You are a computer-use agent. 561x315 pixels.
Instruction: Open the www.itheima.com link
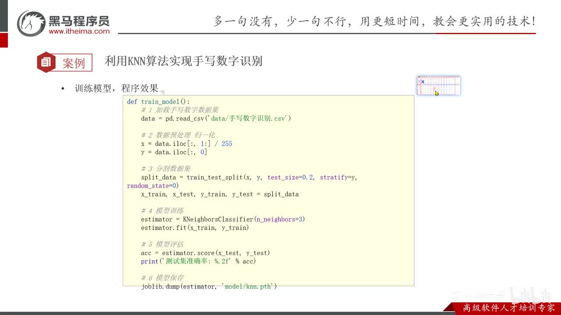pos(79,31)
